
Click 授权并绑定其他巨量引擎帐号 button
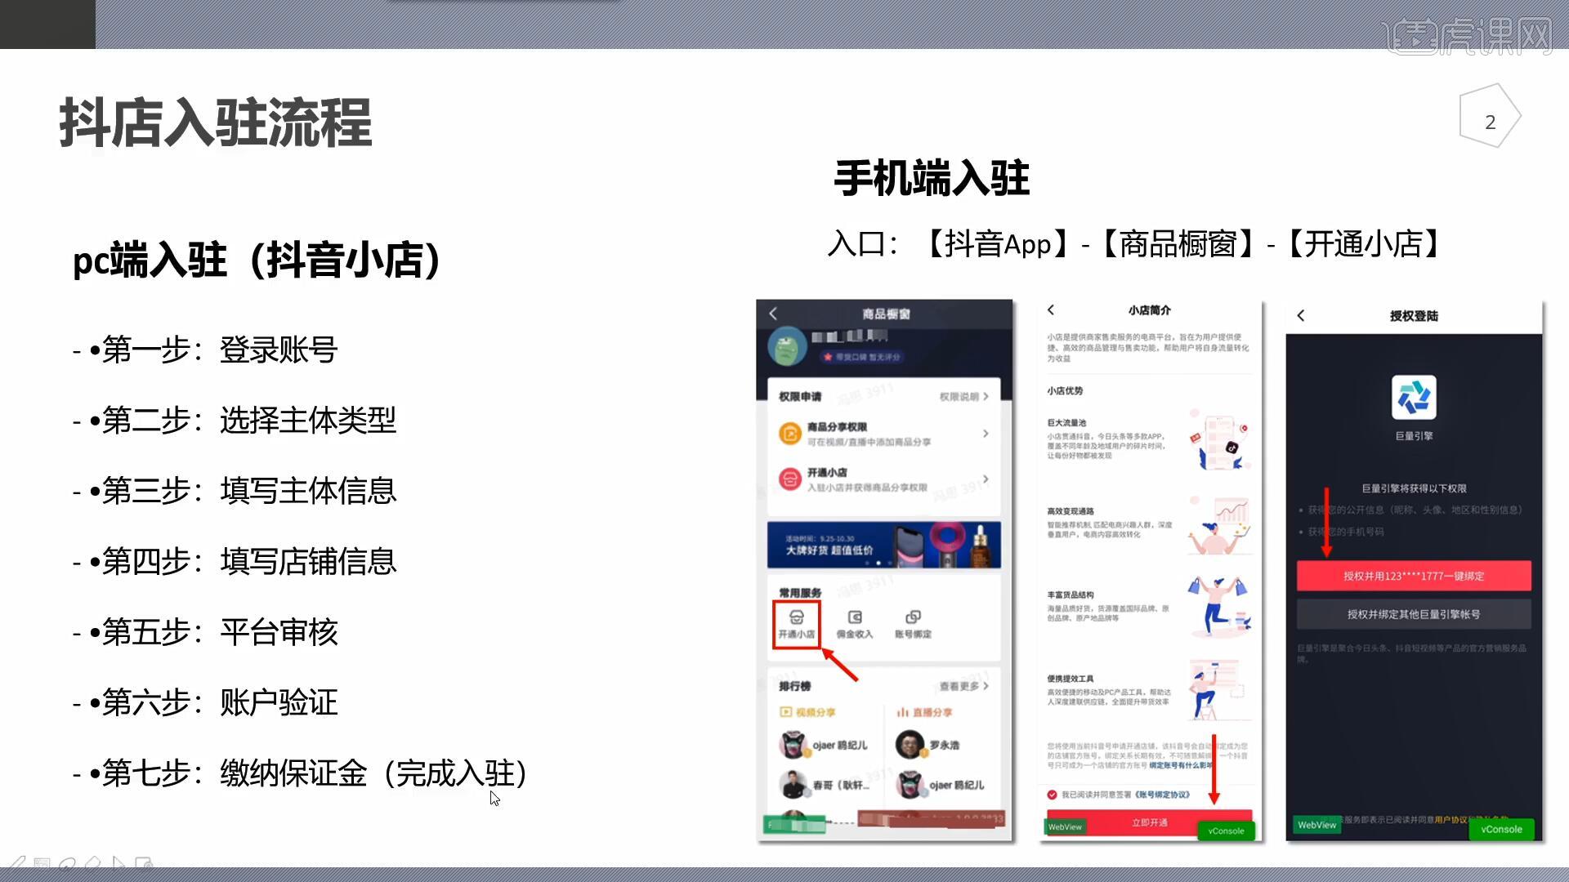pyautogui.click(x=1414, y=614)
